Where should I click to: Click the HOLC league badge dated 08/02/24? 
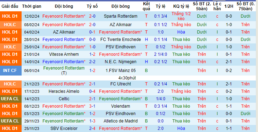pyautogui.click(x=11, y=25)
